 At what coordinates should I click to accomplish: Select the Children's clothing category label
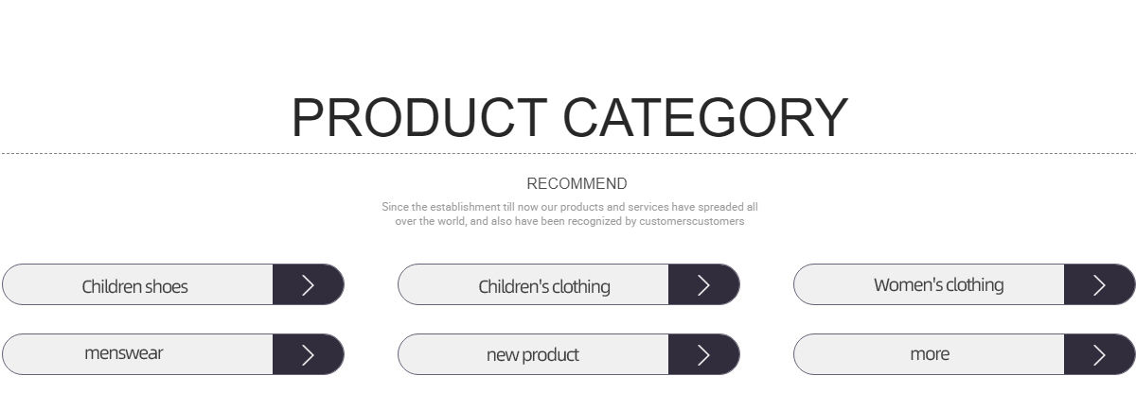click(544, 286)
